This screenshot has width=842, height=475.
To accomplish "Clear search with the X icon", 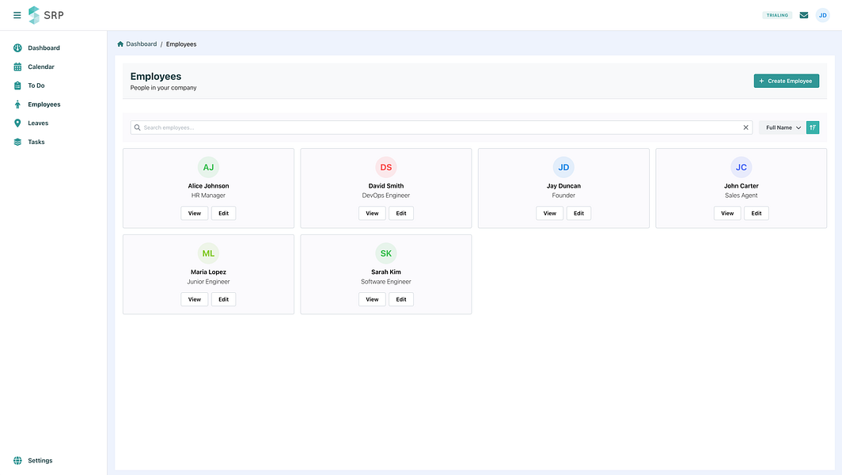I will tap(746, 127).
